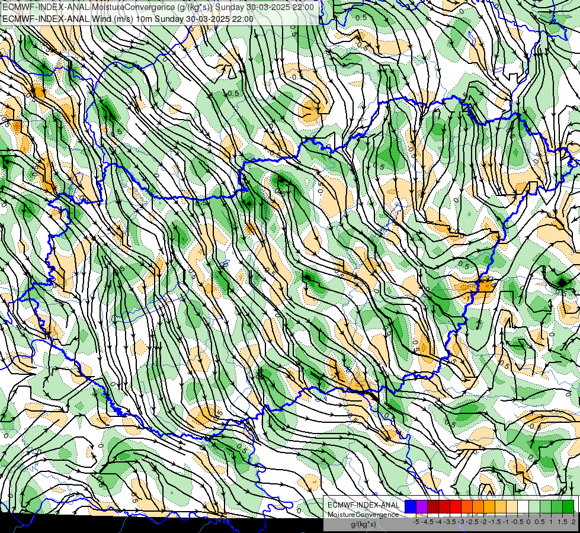The image size is (580, 533).
Task: Pick the dark red swatch between -4.5 and -4
Action: [433, 506]
